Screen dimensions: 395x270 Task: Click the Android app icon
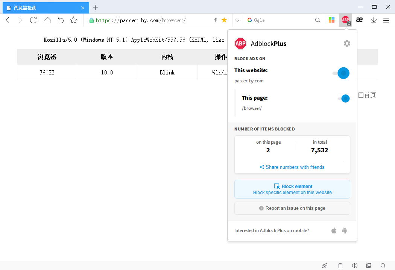(x=345, y=231)
